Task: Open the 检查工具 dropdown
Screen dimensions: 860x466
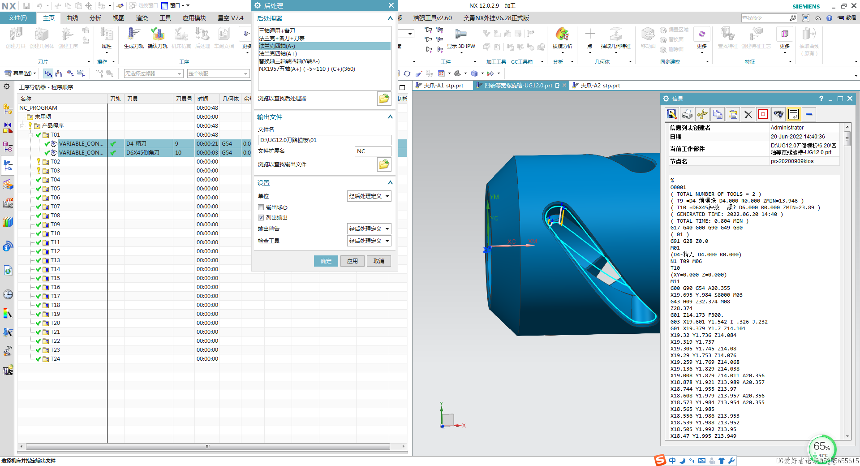Action: [369, 241]
